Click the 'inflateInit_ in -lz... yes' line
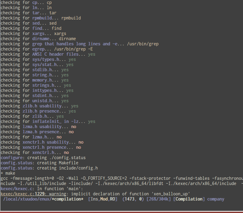The image size is (243, 213). (x=48, y=121)
